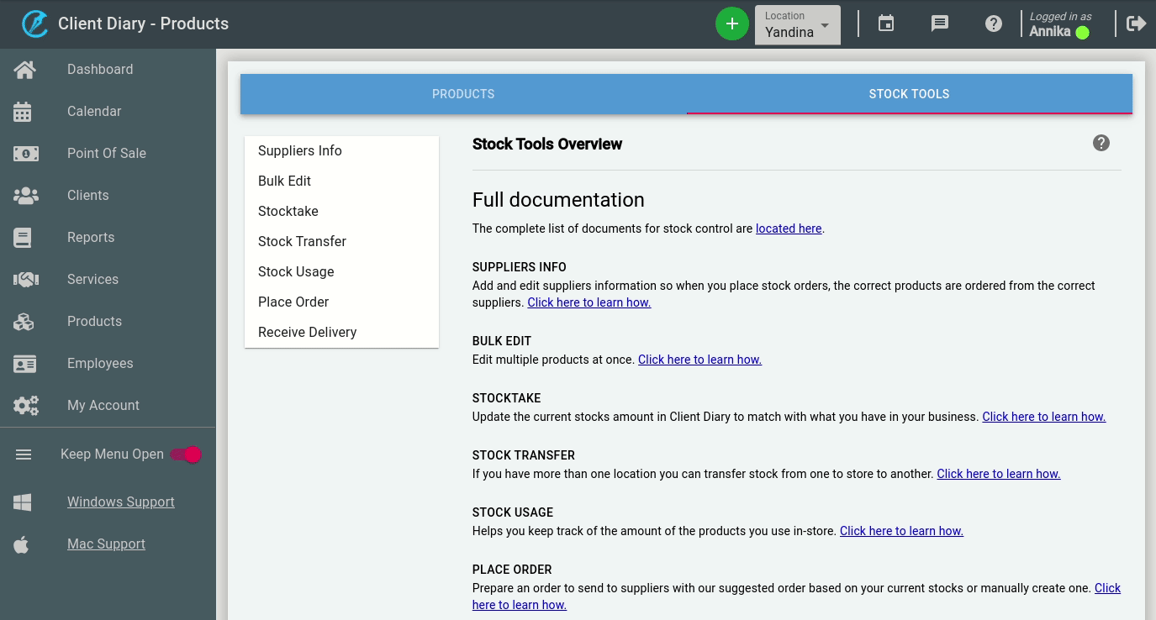Viewport: 1156px width, 620px height.
Task: Click the green online status dot
Action: tap(1083, 33)
